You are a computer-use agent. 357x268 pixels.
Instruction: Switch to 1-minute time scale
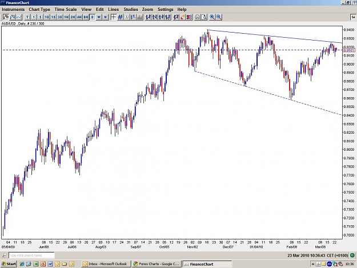click(34, 17)
